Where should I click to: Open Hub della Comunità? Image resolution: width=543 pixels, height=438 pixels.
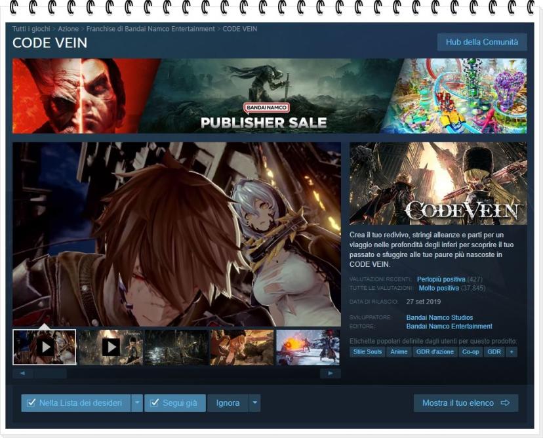point(482,42)
